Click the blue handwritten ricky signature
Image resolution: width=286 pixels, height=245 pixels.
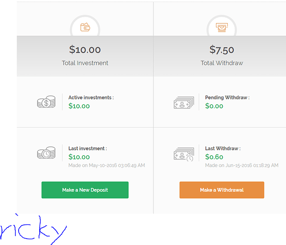click(x=33, y=229)
